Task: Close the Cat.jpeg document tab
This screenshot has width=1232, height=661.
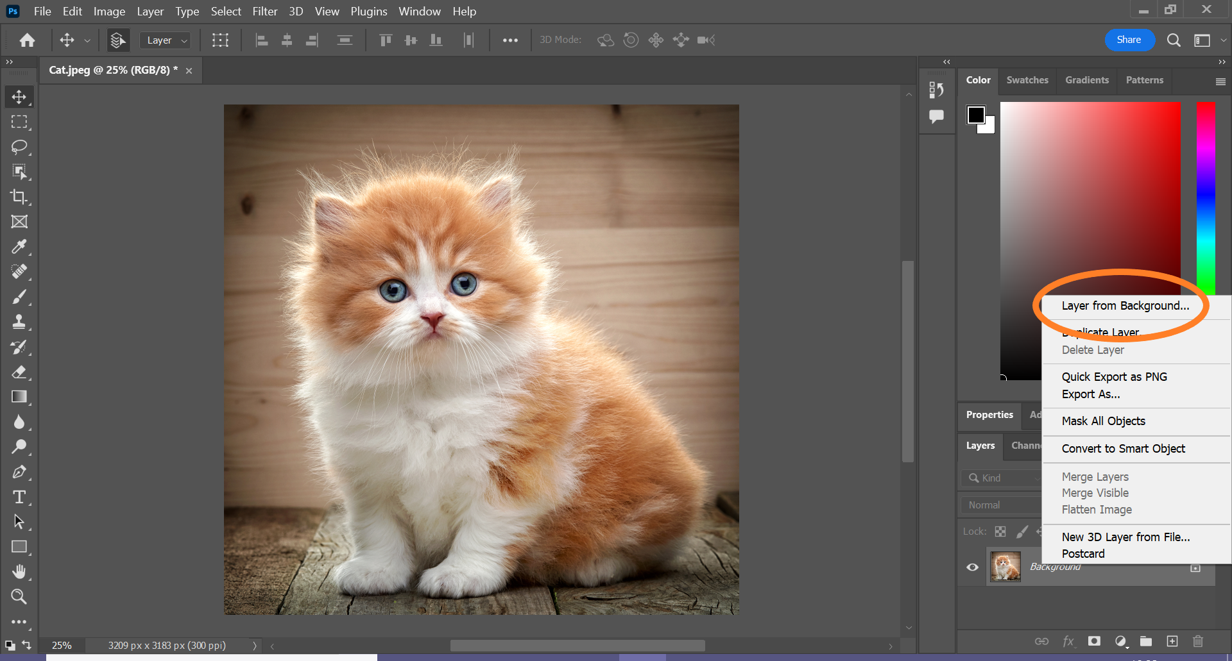Action: coord(189,71)
